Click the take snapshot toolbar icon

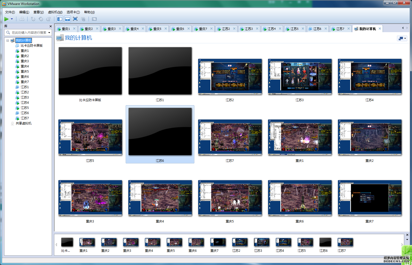(x=33, y=19)
